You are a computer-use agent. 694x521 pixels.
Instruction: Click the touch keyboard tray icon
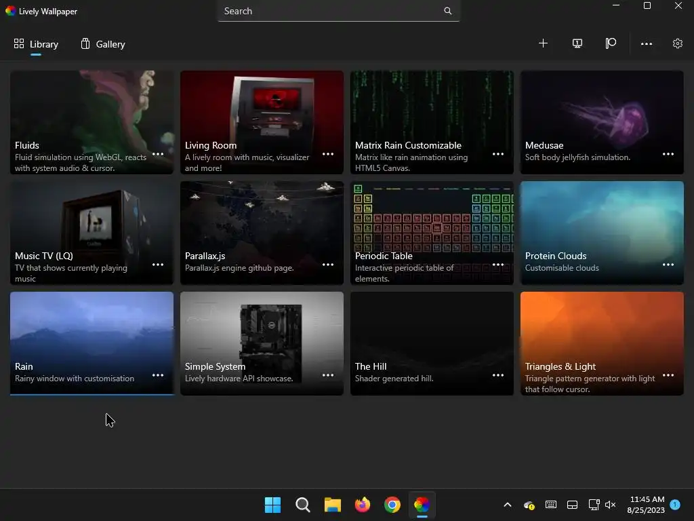[551, 505]
